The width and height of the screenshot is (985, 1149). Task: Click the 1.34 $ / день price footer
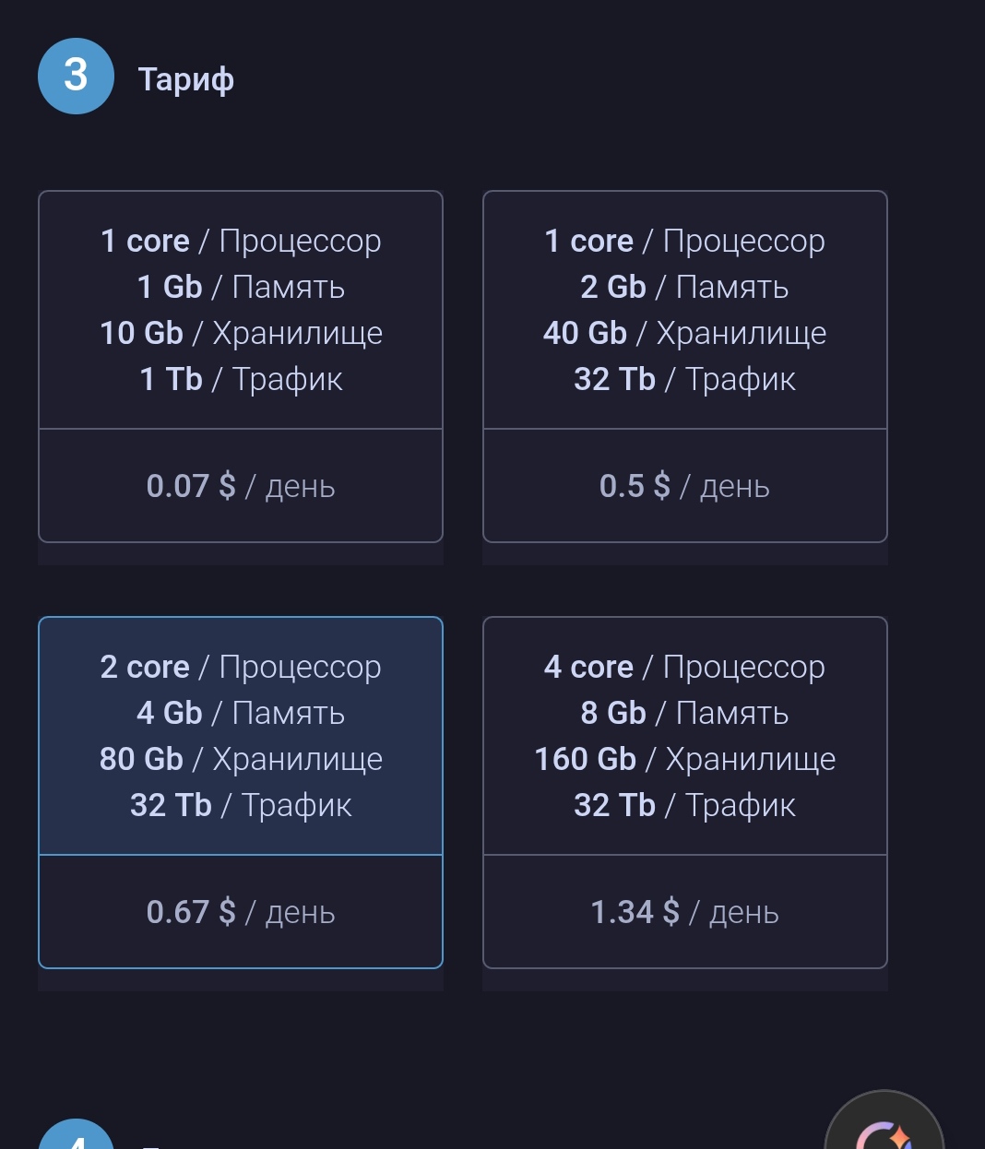685,912
